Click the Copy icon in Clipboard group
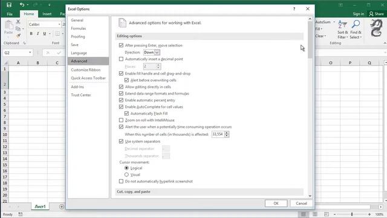Image resolution: width=387 pixels, height=218 pixels. point(18,28)
